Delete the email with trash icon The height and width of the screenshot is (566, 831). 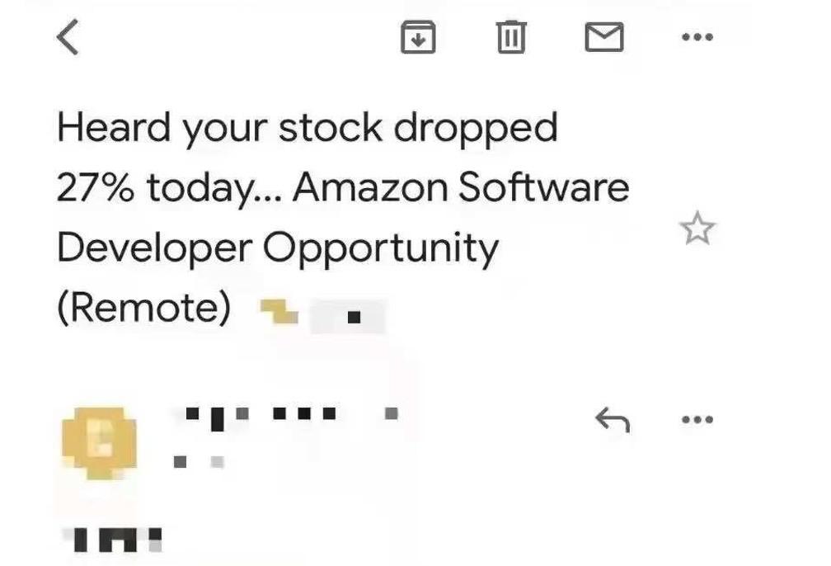tap(511, 38)
